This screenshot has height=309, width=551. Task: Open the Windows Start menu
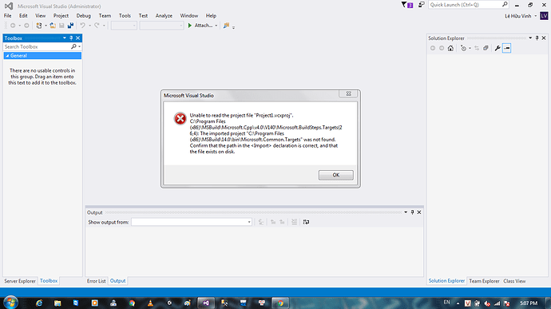[x=10, y=303]
